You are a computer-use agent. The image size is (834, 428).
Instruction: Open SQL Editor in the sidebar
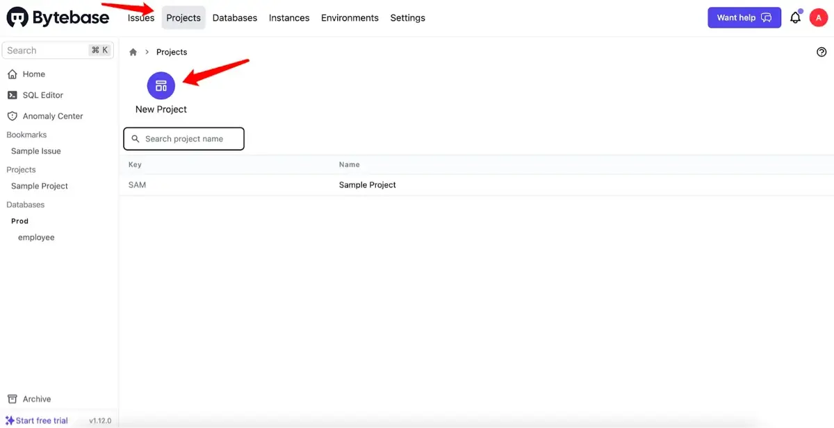point(42,95)
